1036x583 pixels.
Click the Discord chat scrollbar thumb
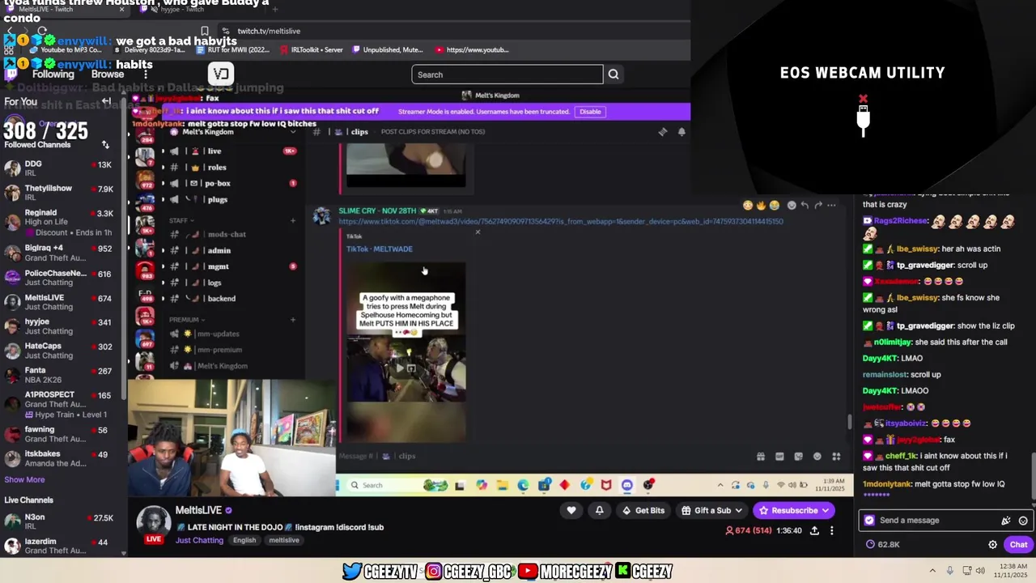point(849,422)
